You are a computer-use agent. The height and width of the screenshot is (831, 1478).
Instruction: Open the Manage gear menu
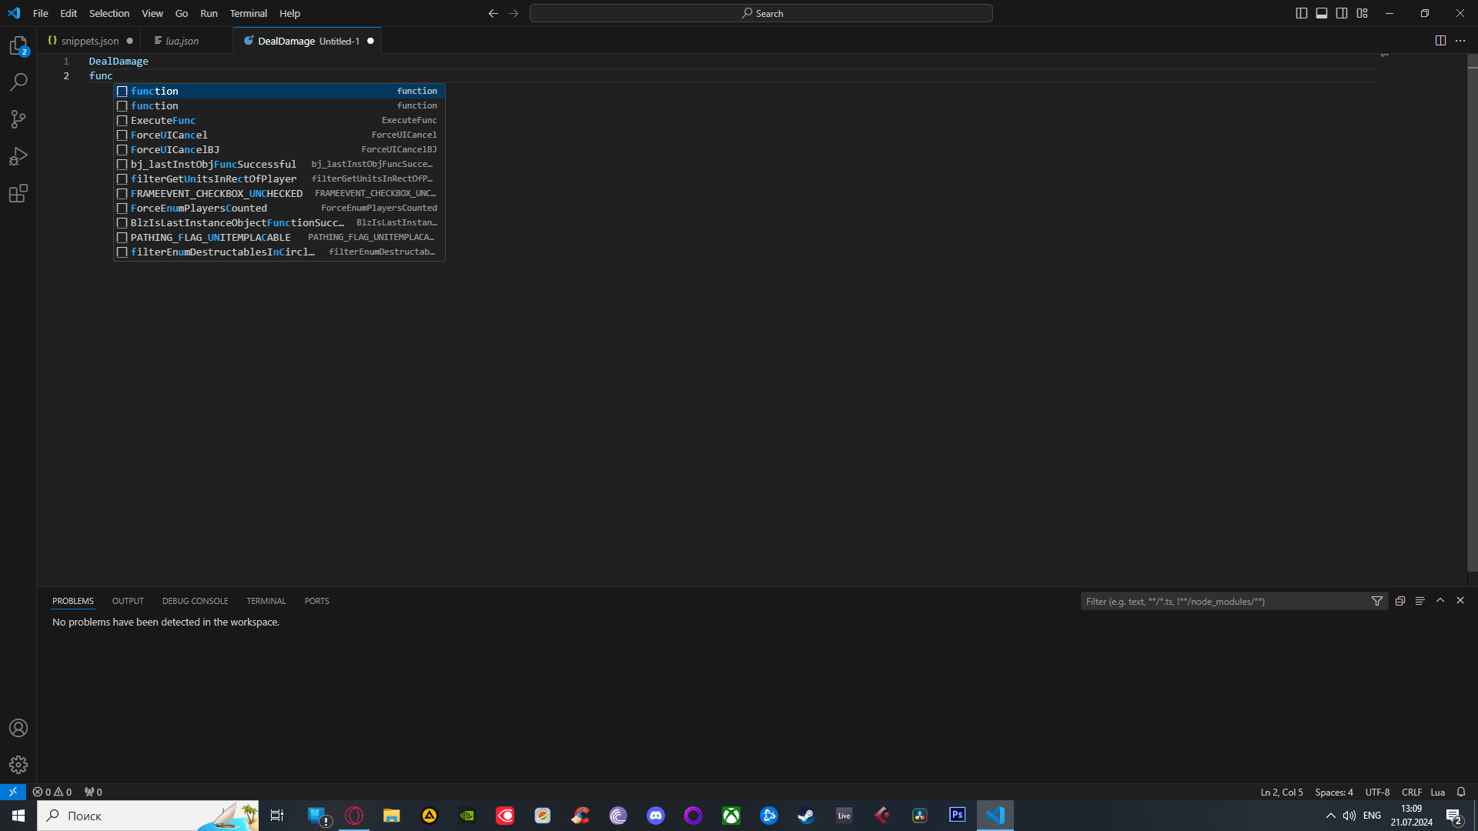18,765
